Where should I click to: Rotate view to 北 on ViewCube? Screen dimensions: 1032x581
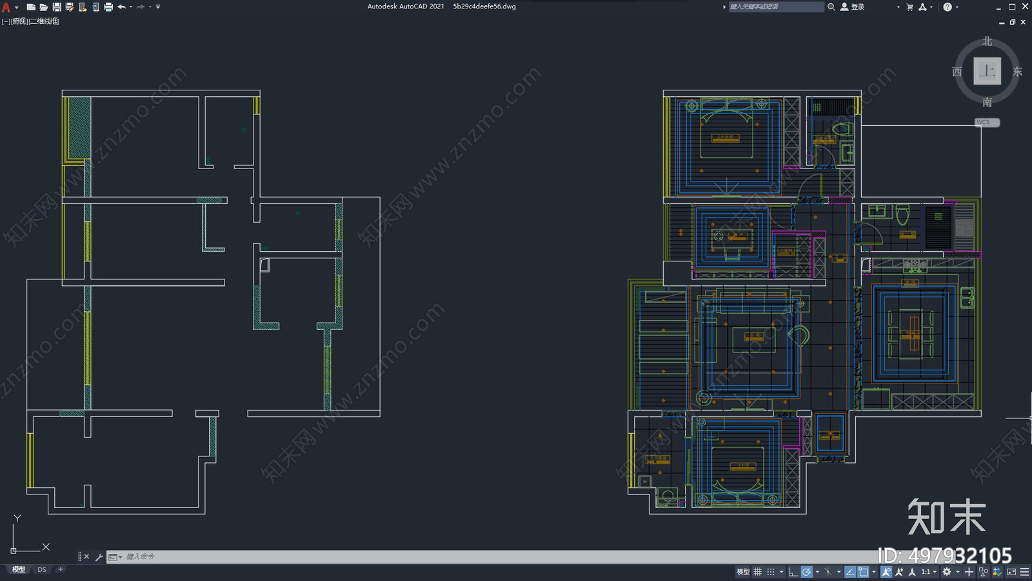(x=987, y=41)
